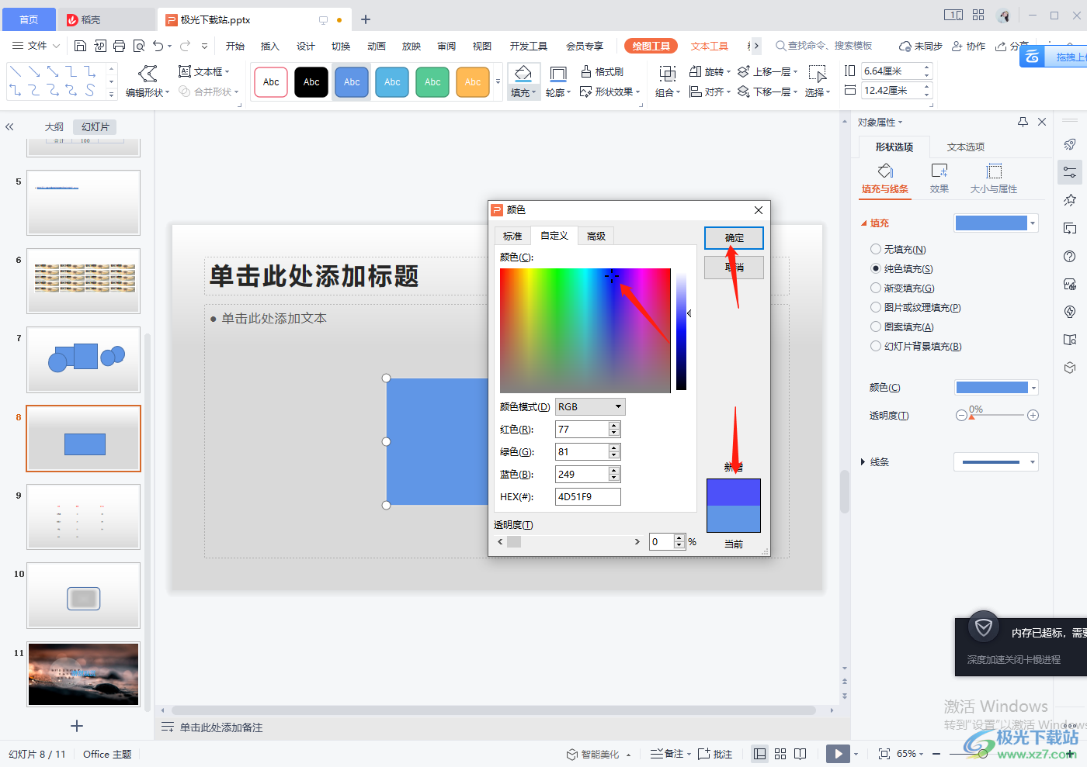Switch to reading view icon
Image resolution: width=1087 pixels, height=767 pixels.
[x=800, y=754]
